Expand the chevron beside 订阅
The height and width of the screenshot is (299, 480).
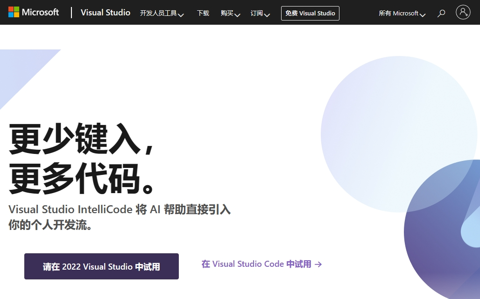(x=267, y=15)
